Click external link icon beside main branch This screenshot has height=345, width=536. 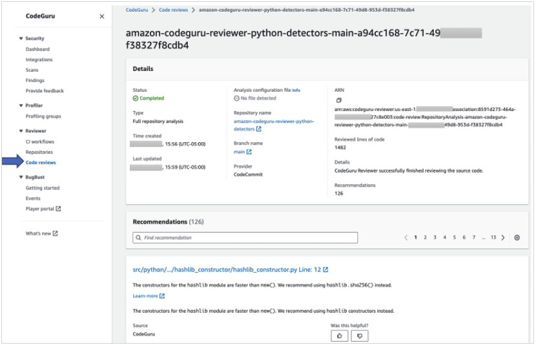point(249,152)
